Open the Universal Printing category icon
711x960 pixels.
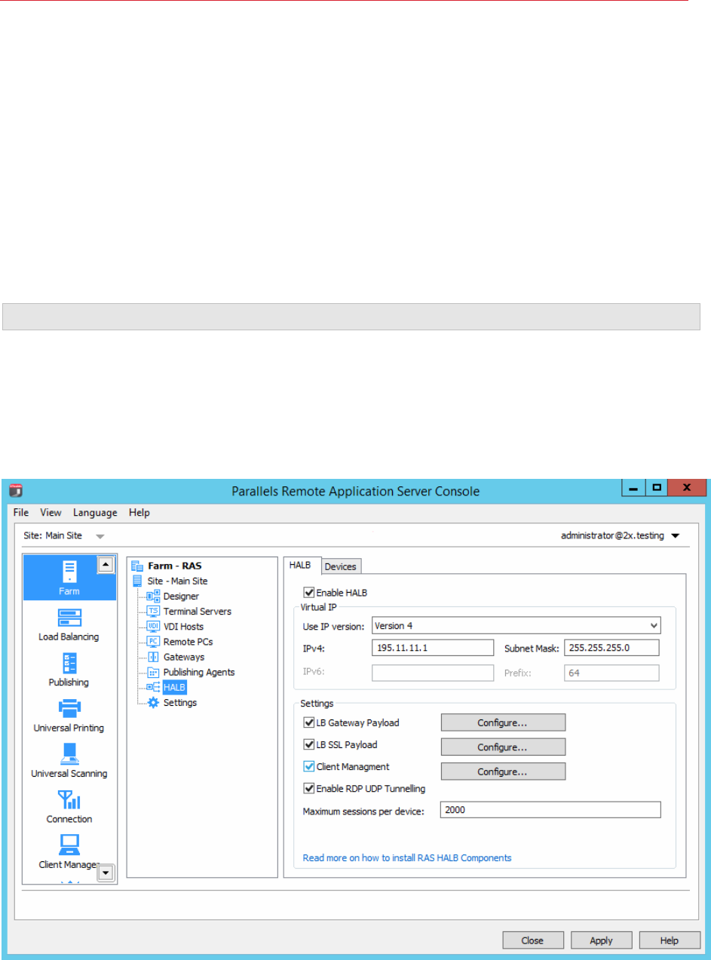tap(69, 709)
